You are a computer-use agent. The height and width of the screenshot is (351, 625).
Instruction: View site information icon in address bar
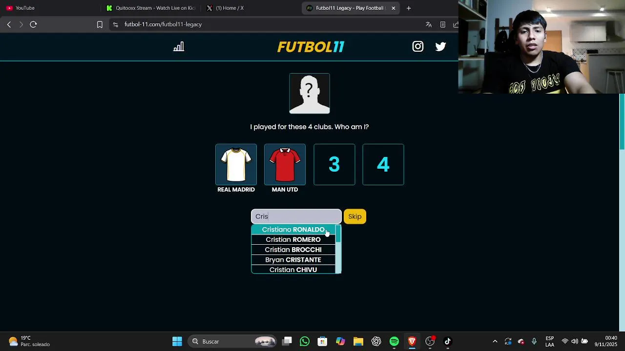pos(115,24)
